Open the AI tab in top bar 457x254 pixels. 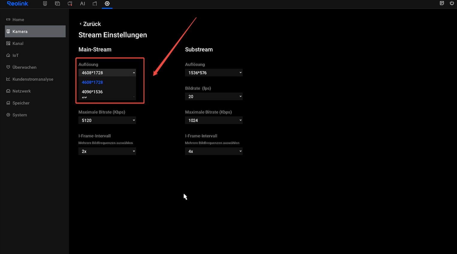(x=82, y=4)
